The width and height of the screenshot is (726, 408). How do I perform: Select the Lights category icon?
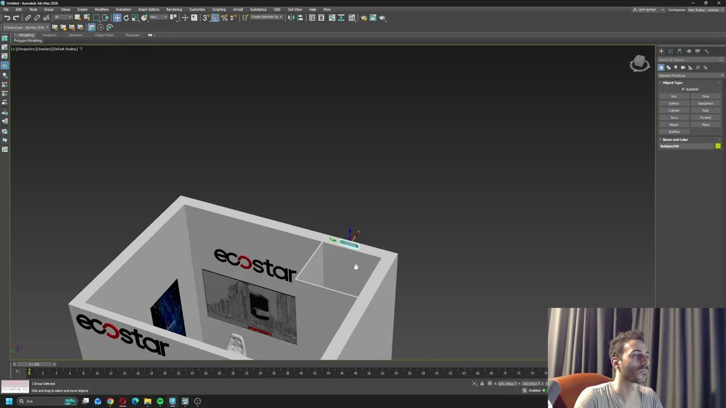click(x=676, y=67)
